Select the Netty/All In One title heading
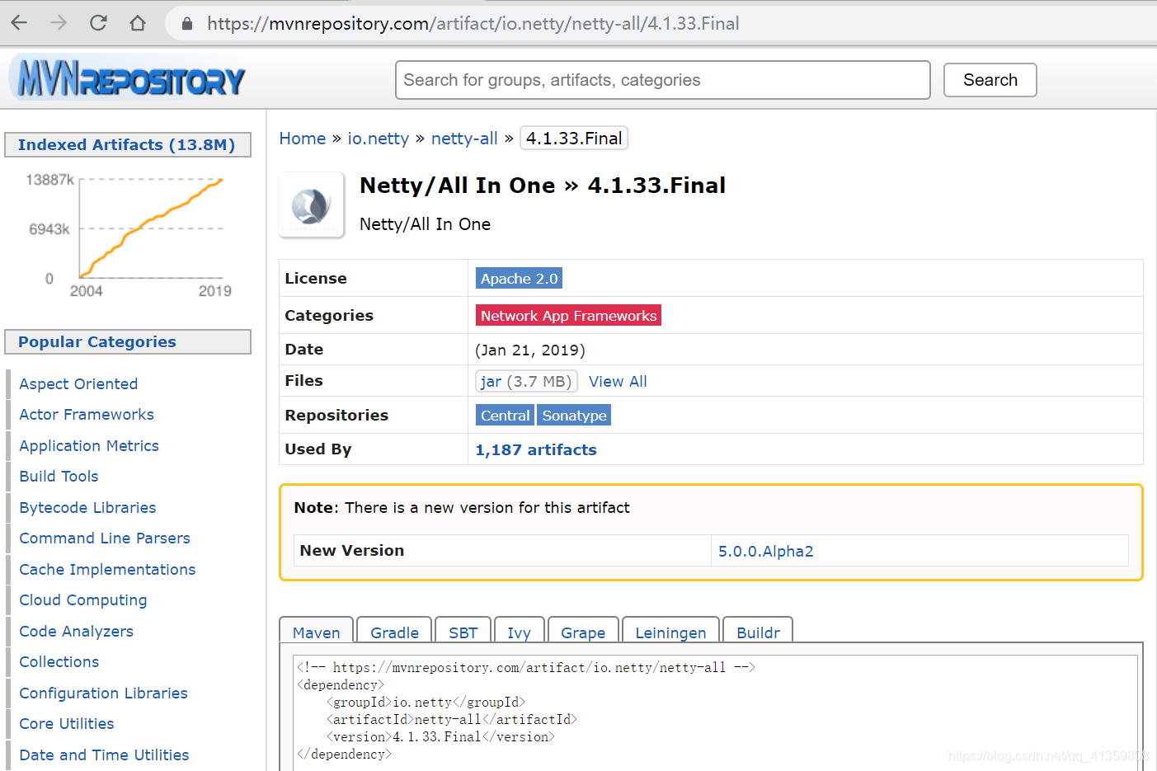Viewport: 1157px width, 771px height. pyautogui.click(x=543, y=186)
